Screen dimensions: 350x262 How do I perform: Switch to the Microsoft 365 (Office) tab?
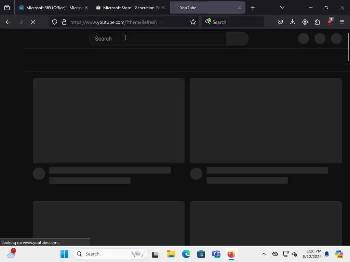53,8
